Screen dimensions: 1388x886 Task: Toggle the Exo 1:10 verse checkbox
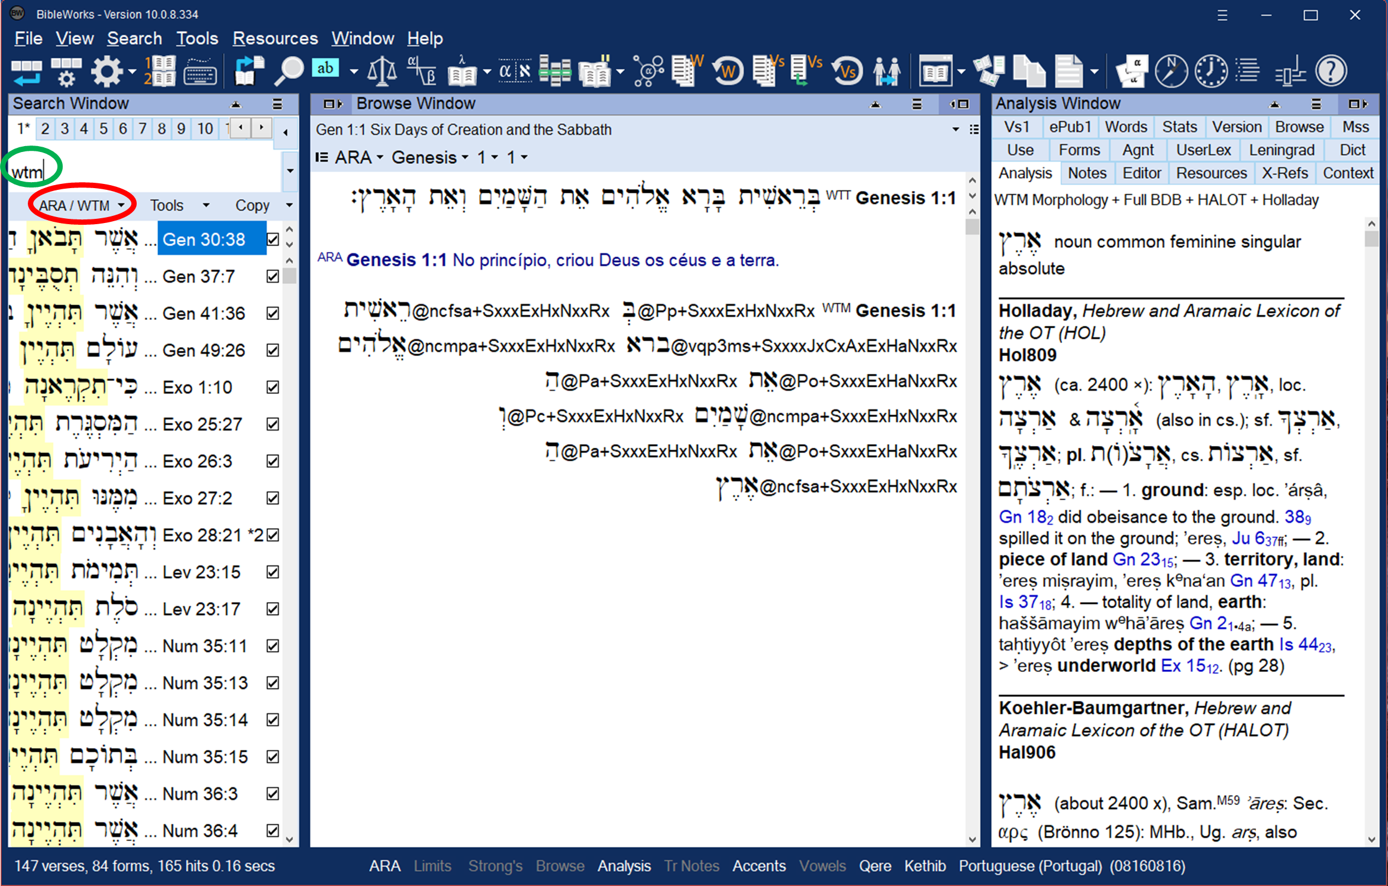[x=273, y=387]
